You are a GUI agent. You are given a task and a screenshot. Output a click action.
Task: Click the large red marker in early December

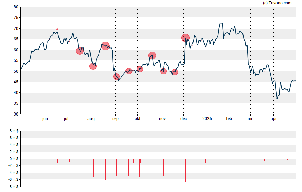click(x=185, y=38)
